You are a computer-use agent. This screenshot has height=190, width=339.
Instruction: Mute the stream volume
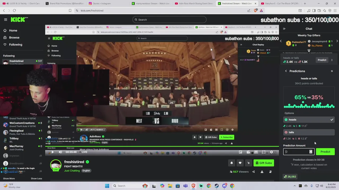60,152
